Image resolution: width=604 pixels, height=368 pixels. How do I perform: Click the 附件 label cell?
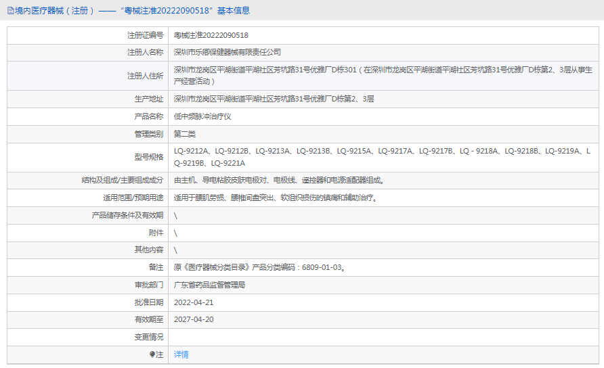(x=88, y=233)
